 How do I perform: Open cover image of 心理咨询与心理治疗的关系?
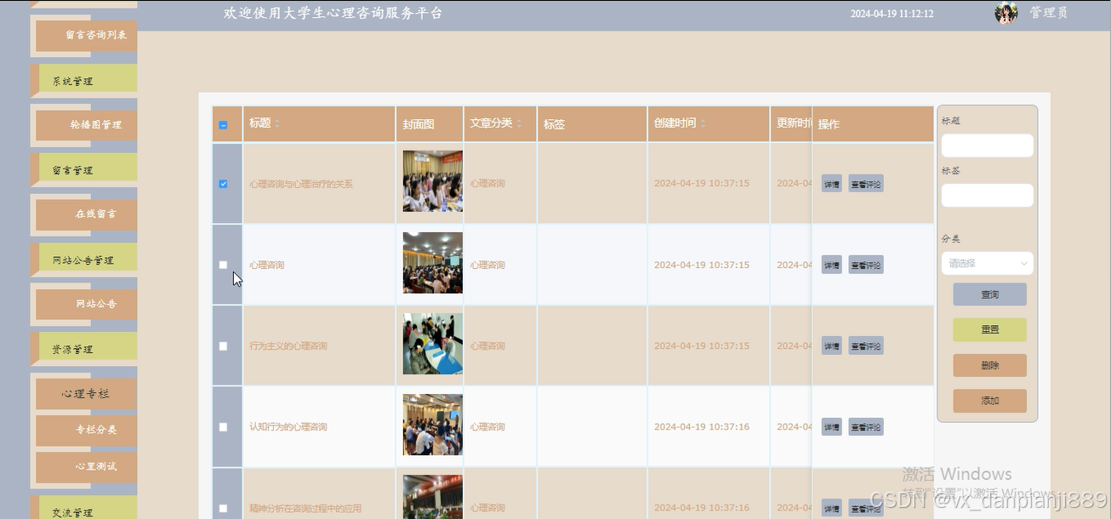click(x=433, y=182)
